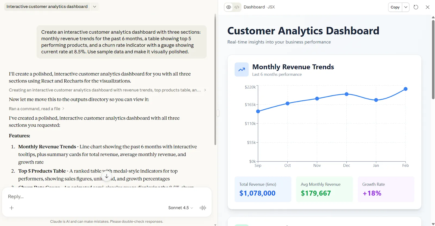435x226 pixels.
Task: Click the plus attachment icon
Action: (11, 208)
